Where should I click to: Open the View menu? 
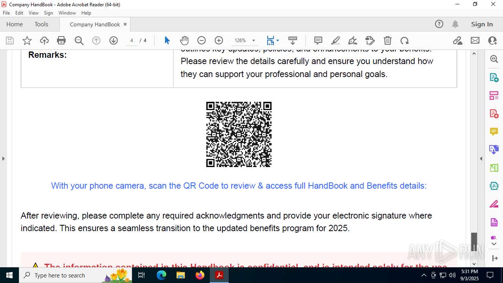33,13
